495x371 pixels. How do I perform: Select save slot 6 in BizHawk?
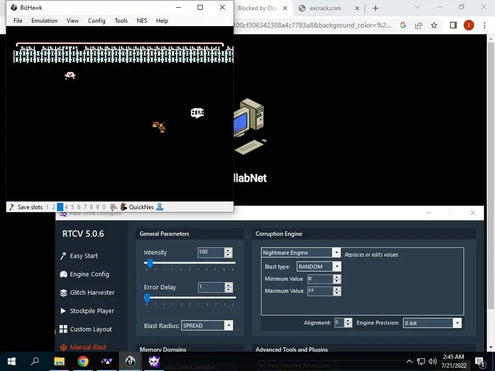[x=79, y=207]
